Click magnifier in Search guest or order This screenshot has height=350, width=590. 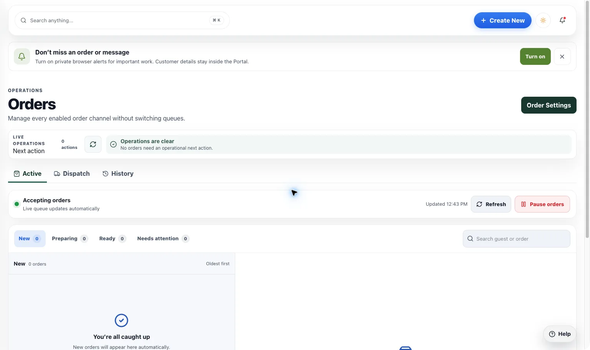tap(470, 239)
